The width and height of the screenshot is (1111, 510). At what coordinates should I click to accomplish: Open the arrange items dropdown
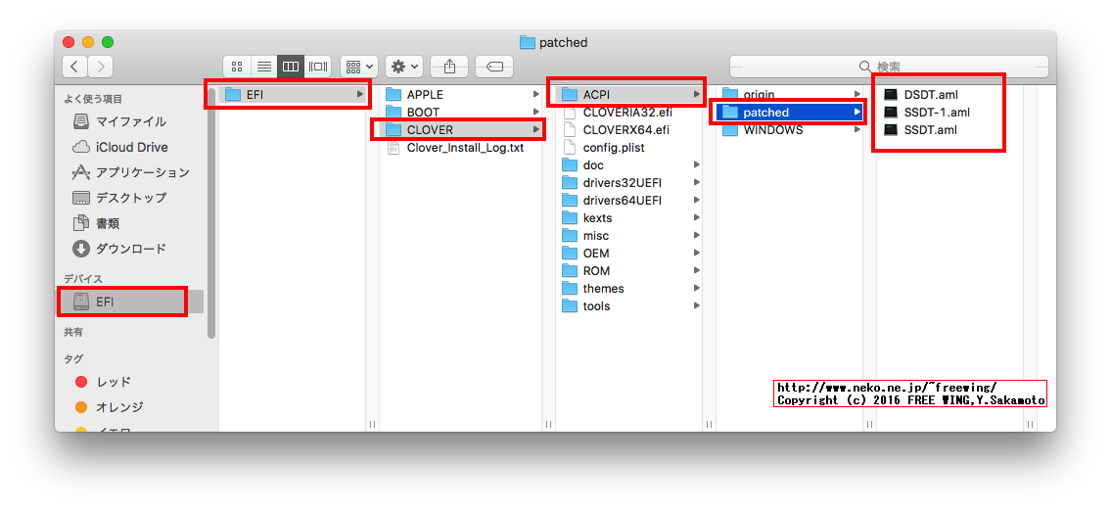click(x=358, y=67)
